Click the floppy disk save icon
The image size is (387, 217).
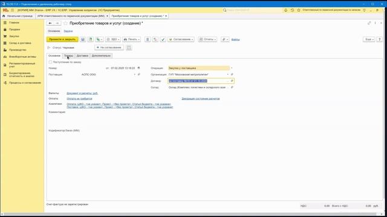tap(83, 39)
